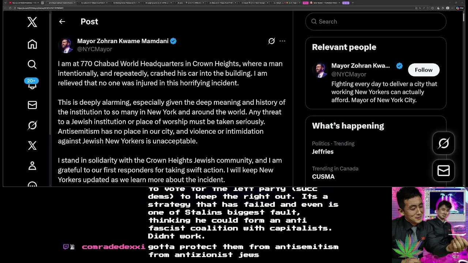
Task: Click the magnifier icon inside Search box
Action: click(x=314, y=22)
